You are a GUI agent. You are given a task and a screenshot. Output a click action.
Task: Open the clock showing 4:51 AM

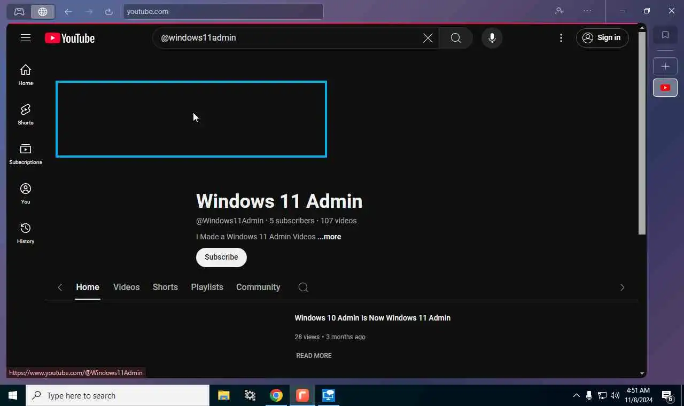click(638, 395)
